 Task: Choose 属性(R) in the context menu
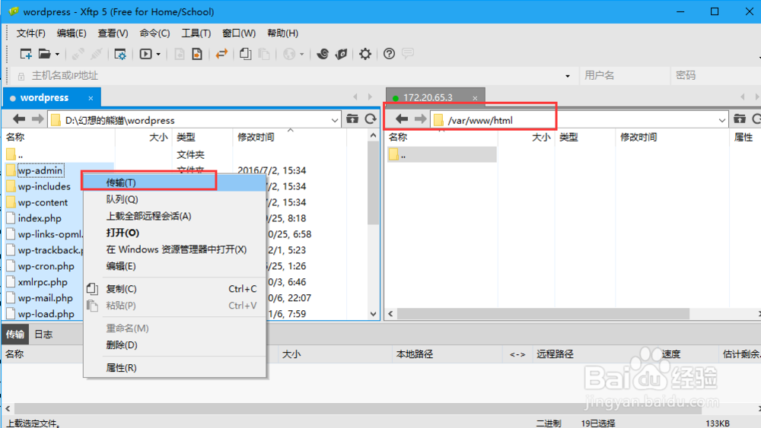pyautogui.click(x=175, y=368)
